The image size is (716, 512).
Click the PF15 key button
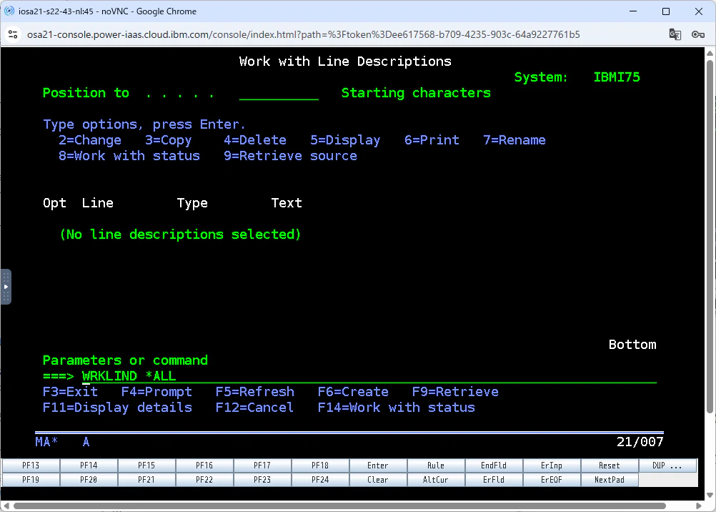pyautogui.click(x=146, y=466)
